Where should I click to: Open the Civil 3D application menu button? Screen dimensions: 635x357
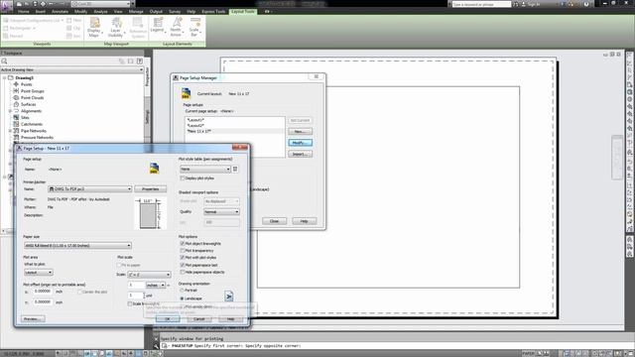click(x=6, y=5)
